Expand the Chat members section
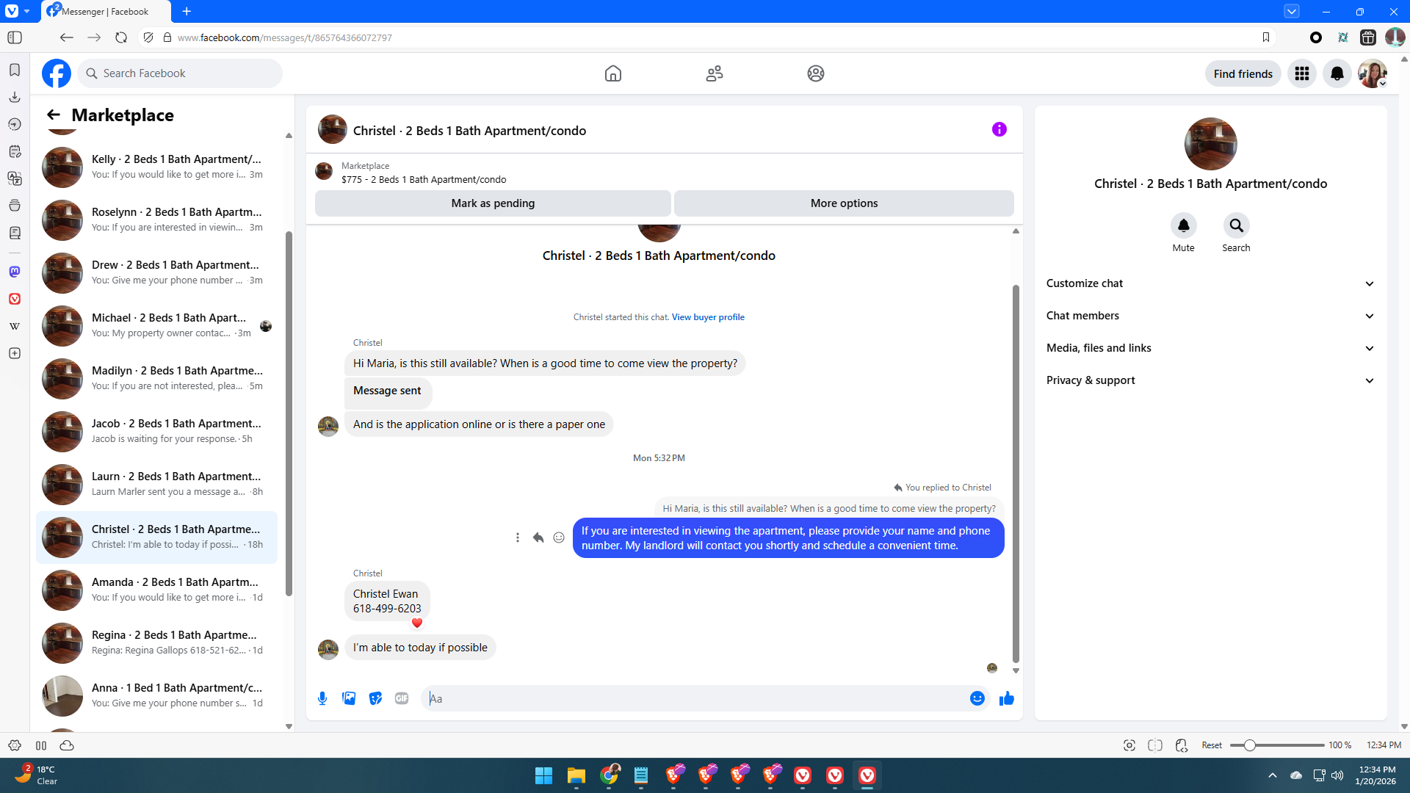The width and height of the screenshot is (1410, 793). tap(1210, 316)
